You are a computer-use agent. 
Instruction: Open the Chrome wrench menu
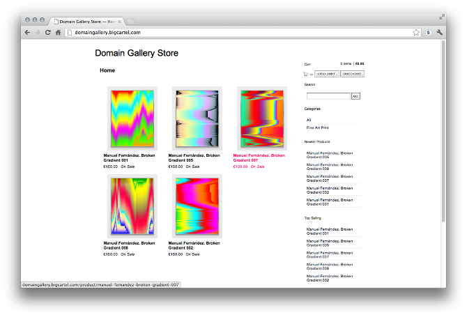click(439, 33)
